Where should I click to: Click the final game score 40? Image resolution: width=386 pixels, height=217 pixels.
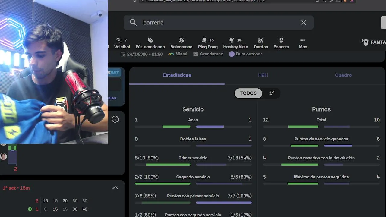pyautogui.click(x=84, y=209)
